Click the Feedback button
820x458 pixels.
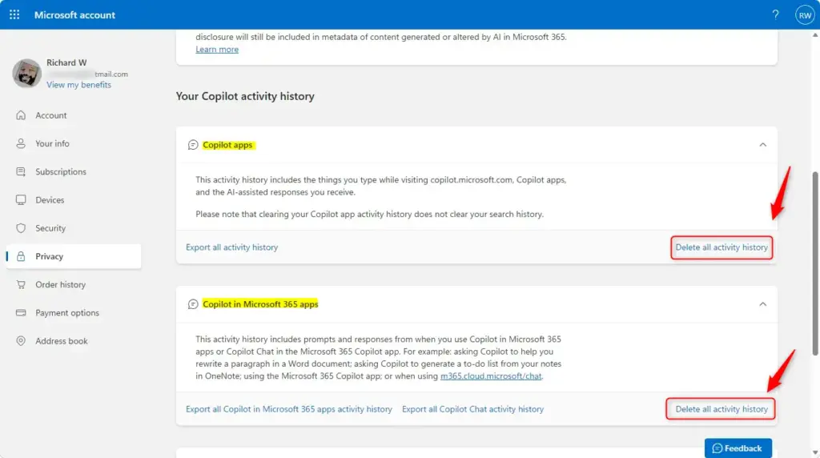(738, 448)
